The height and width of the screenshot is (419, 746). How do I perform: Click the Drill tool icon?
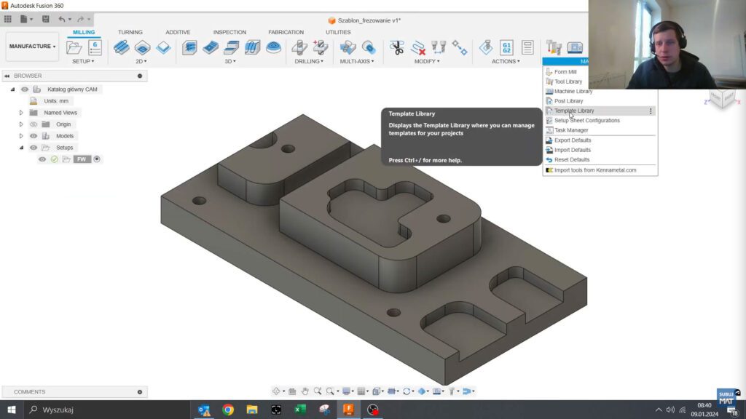pos(299,48)
